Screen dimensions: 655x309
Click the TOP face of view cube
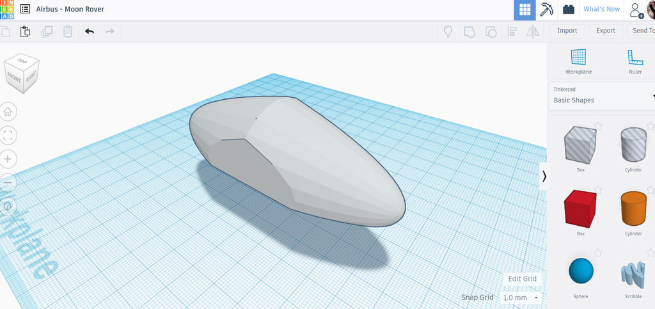(22, 60)
